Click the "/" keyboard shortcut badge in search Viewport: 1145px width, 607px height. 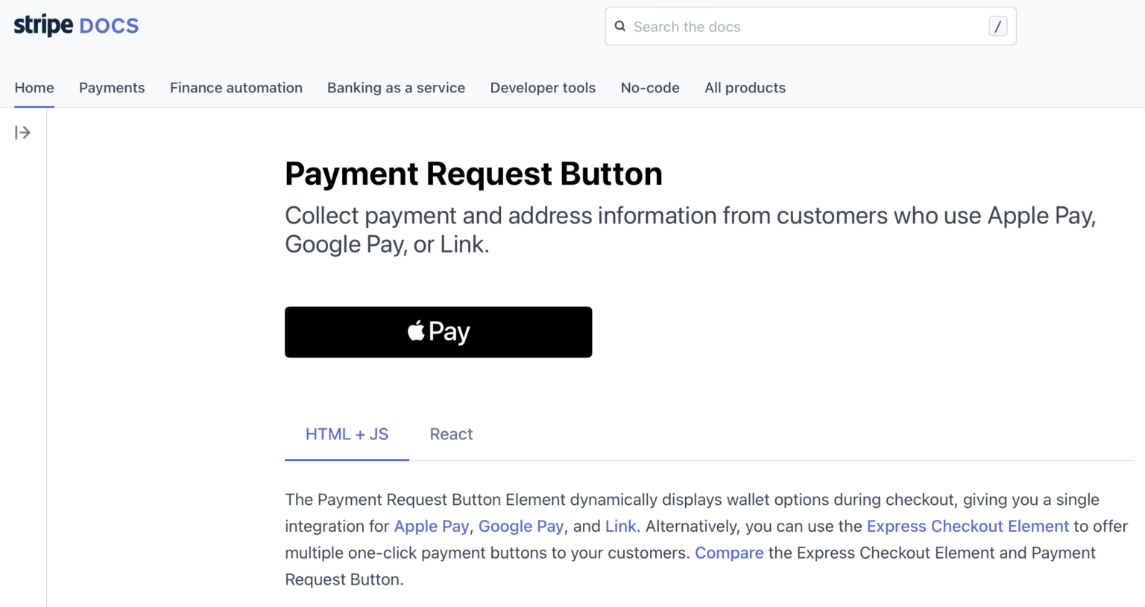997,26
